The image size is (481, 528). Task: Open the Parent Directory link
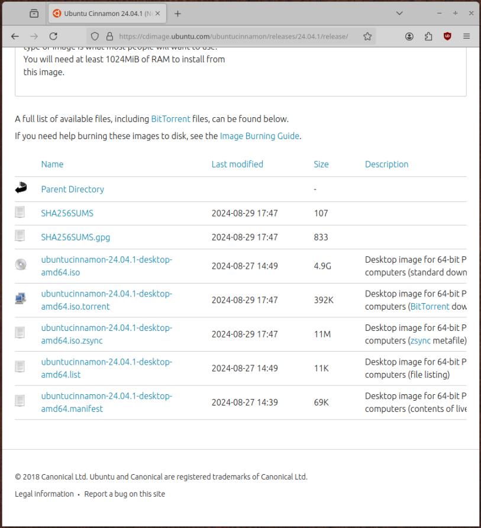72,189
